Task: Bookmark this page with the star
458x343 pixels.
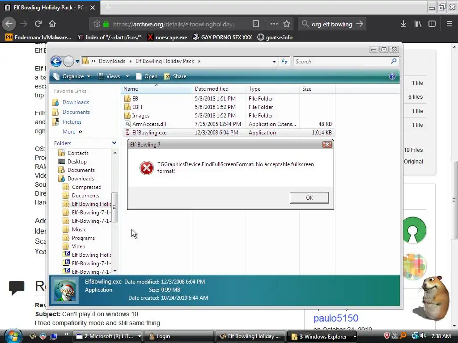Action: pos(287,24)
